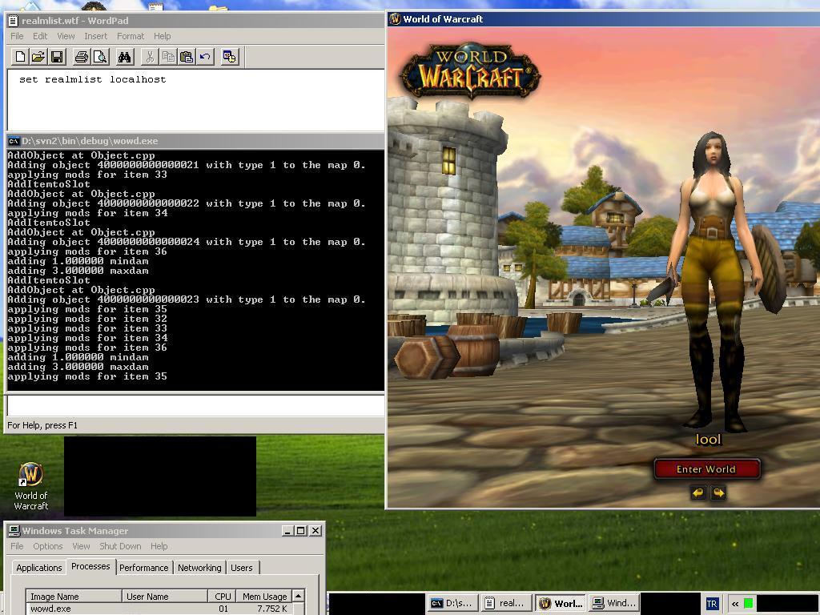This screenshot has width=820, height=615.
Task: Click the red Enter World button
Action: point(706,469)
